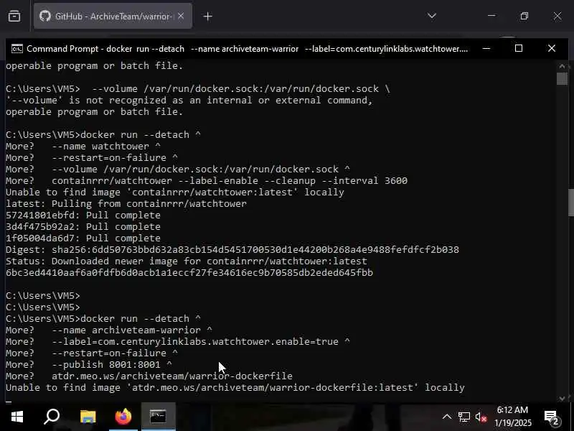Close the Firefox browser window

point(557,16)
